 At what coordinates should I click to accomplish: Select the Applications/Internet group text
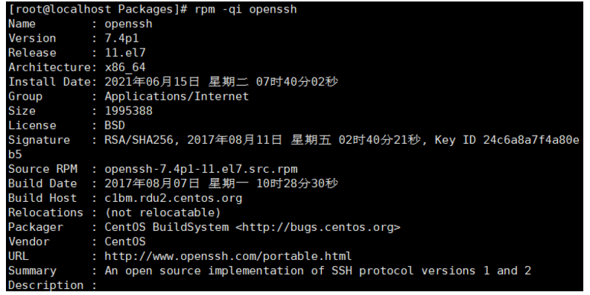pos(177,96)
